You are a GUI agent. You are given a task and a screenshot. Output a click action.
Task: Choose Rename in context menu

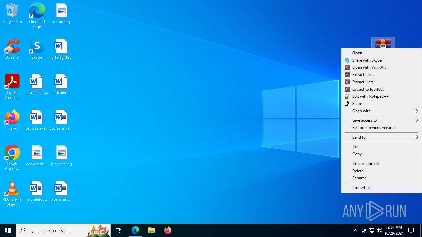pyautogui.click(x=381, y=178)
